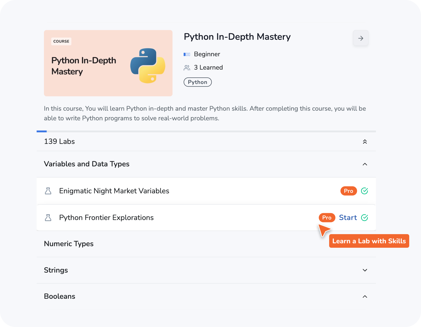Screen dimensions: 421x327
Task: Click the blue course progress bar
Action: click(x=42, y=131)
